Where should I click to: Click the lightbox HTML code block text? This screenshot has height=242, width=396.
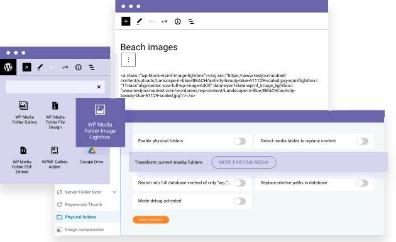pos(219,86)
